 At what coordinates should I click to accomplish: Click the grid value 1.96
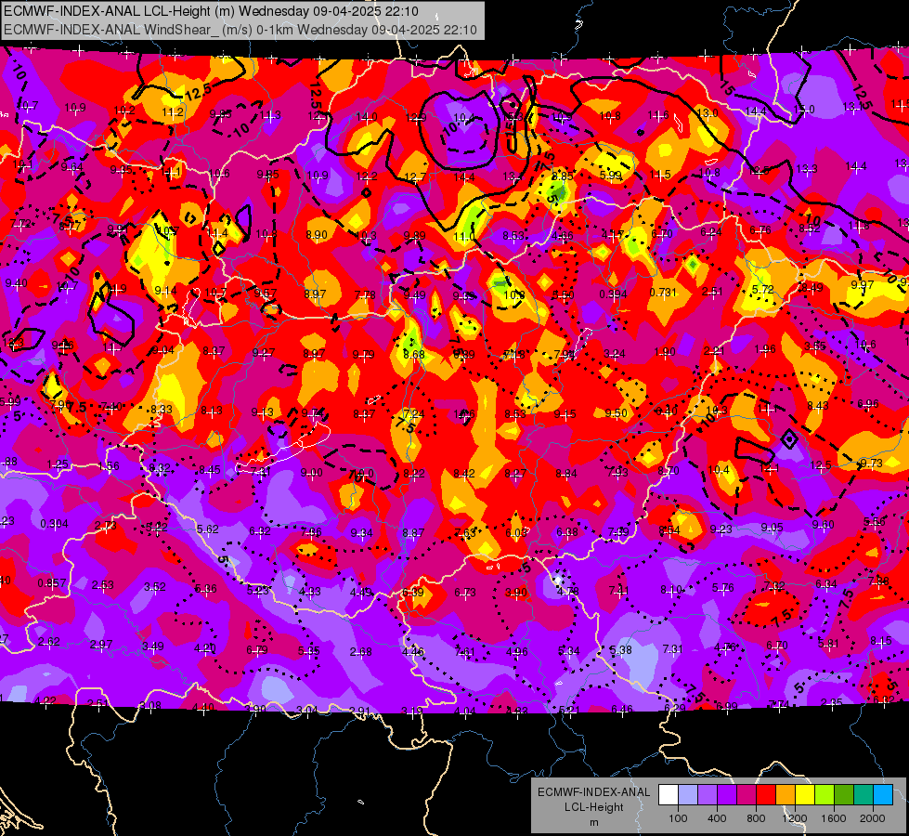coord(765,348)
